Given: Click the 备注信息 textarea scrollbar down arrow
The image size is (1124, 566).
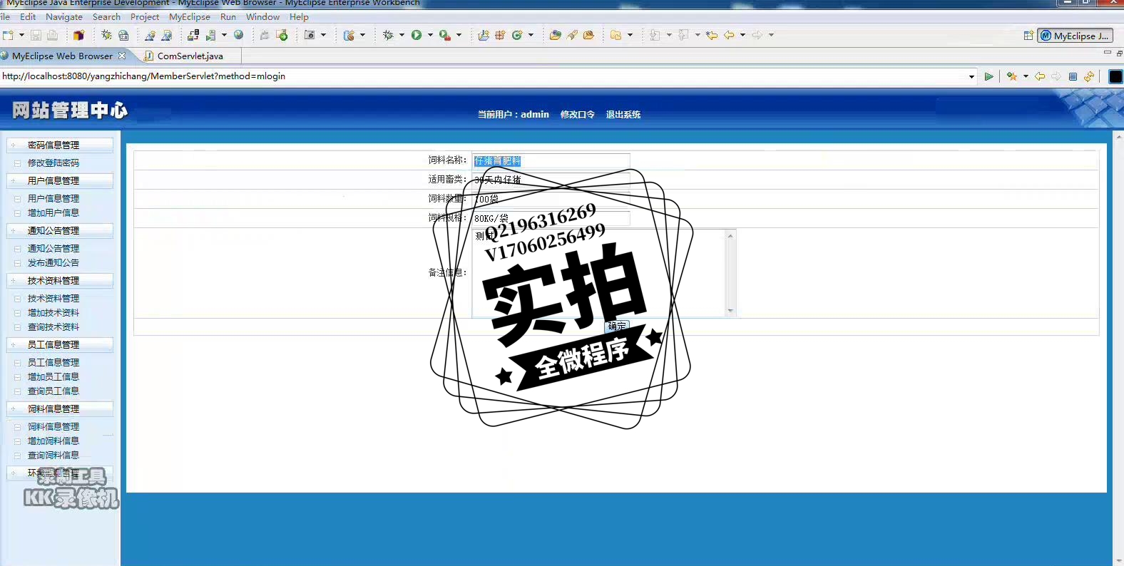Looking at the screenshot, I should pos(730,311).
